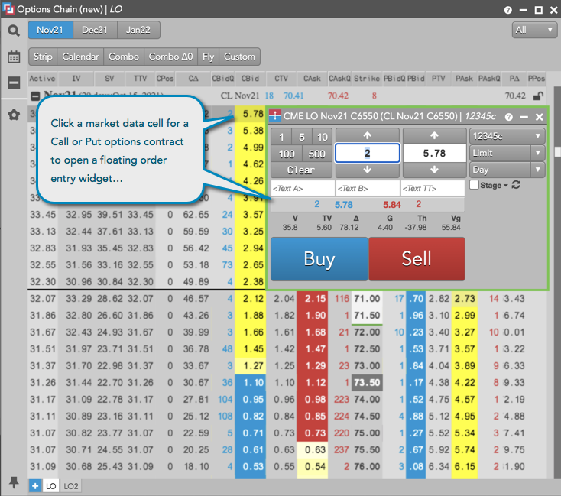The width and height of the screenshot is (561, 496).
Task: Open help icon in order entry widget
Action: (x=508, y=117)
